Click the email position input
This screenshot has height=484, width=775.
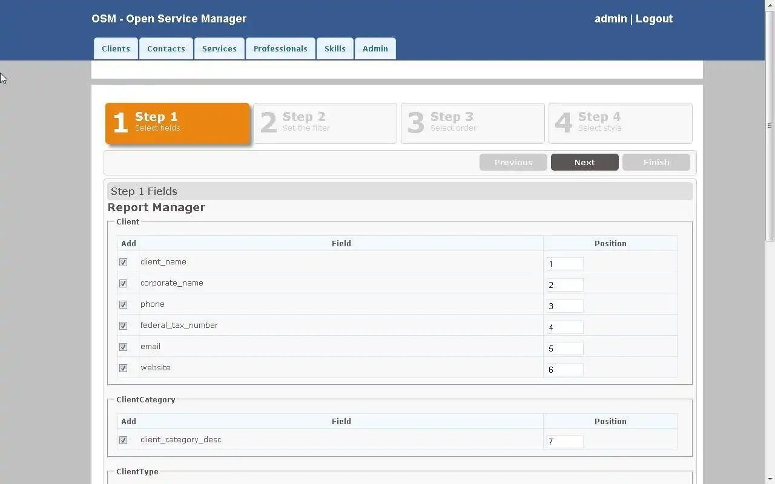click(565, 348)
